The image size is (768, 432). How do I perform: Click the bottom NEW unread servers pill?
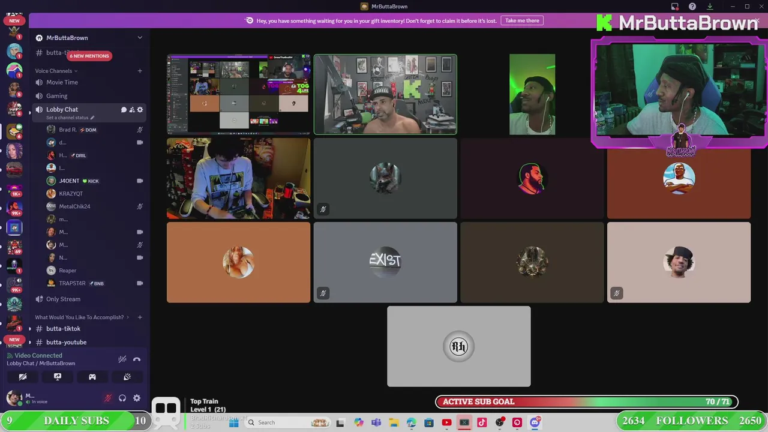tap(14, 340)
